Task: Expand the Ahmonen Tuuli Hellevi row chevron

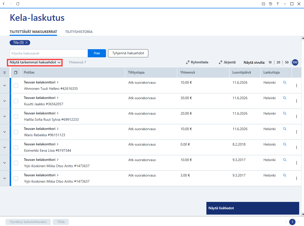Action: [5, 85]
